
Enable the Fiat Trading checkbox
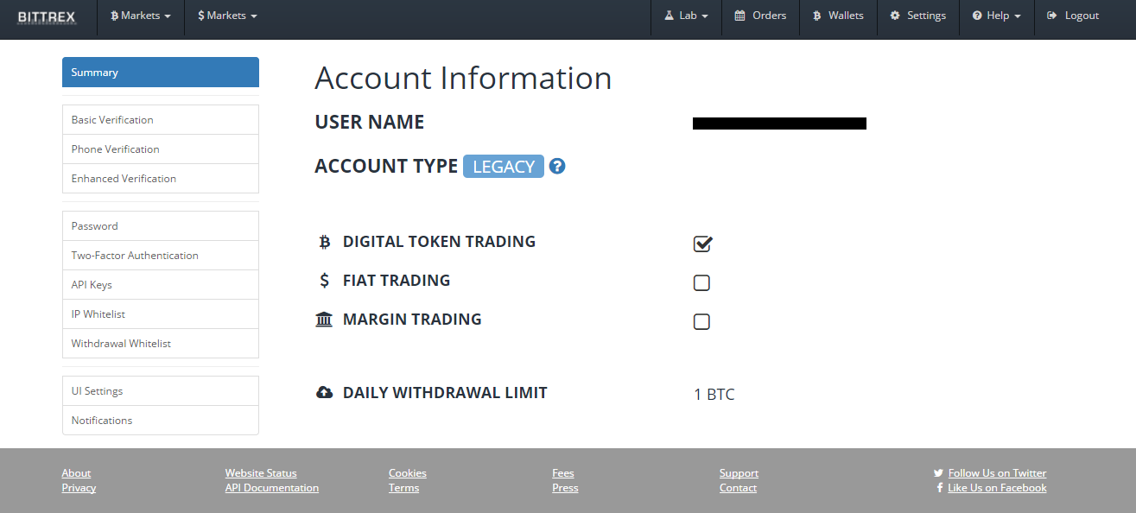click(x=701, y=282)
